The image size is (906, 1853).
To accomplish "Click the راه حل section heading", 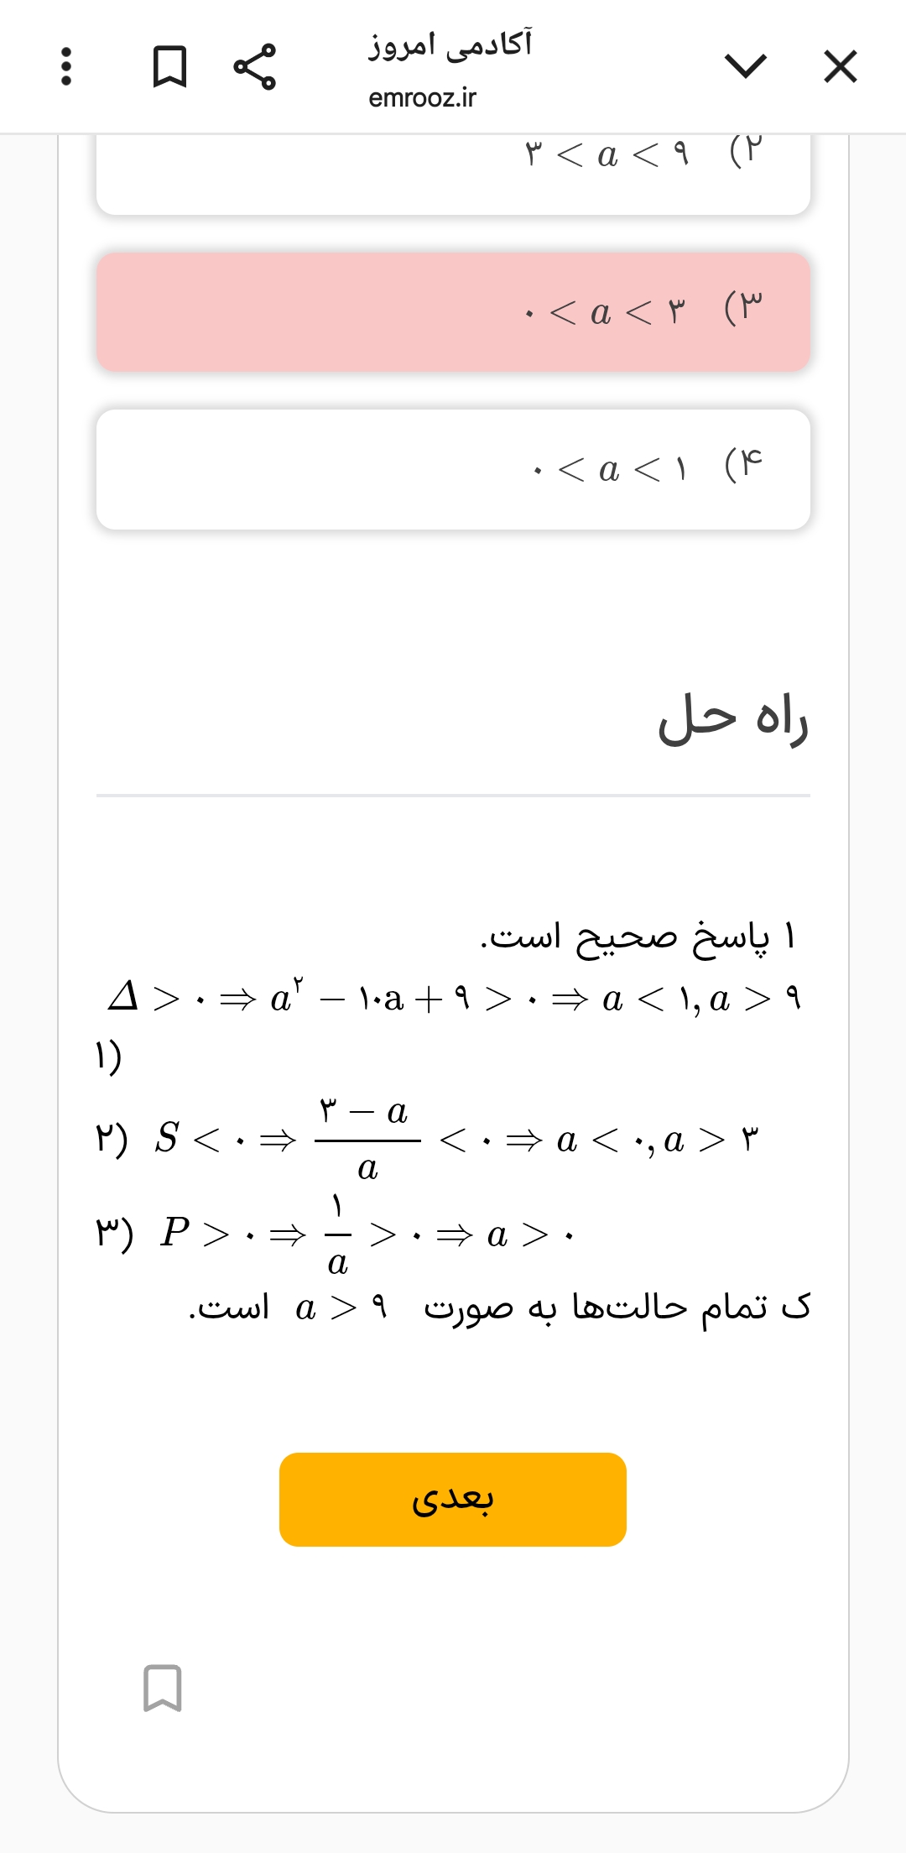I will (x=732, y=720).
